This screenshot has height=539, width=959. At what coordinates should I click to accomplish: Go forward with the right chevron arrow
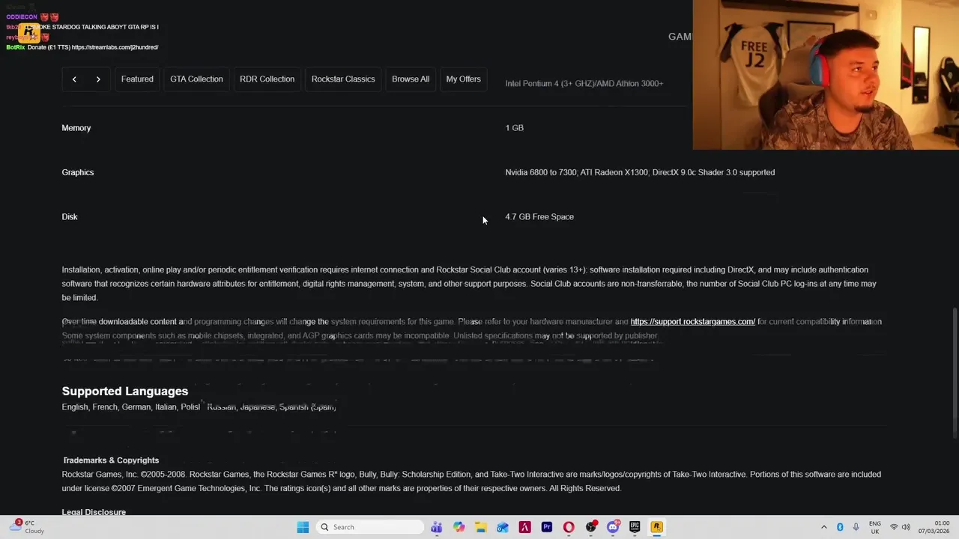tap(98, 79)
